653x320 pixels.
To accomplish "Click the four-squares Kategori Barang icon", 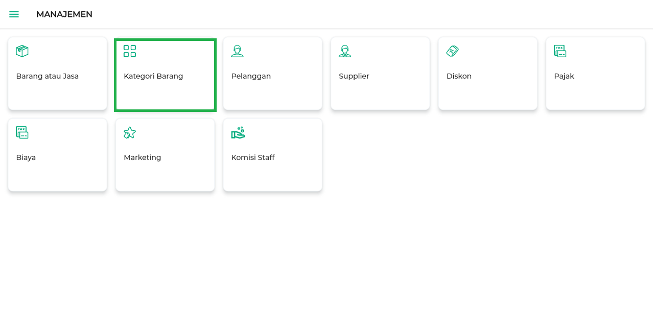I will coord(130,51).
